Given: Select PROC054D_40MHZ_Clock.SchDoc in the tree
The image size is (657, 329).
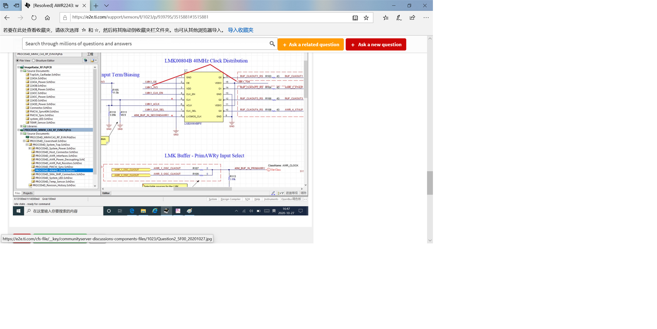Looking at the screenshot, I should click(56, 170).
